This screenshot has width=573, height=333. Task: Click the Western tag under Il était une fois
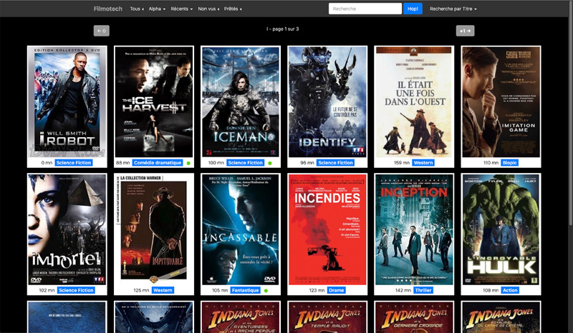423,163
